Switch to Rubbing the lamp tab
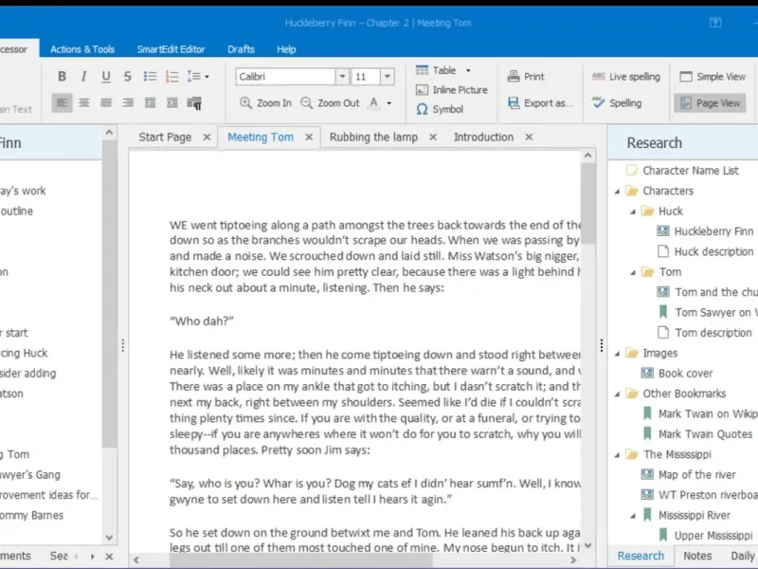The height and width of the screenshot is (569, 758). (x=373, y=138)
